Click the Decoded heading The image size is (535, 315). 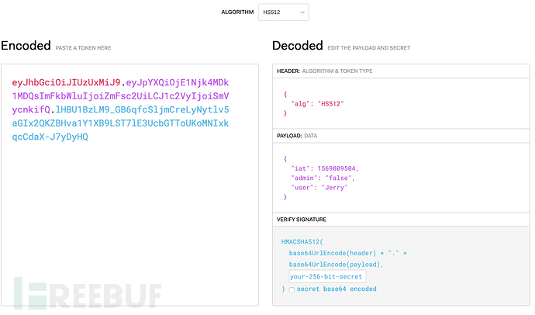[298, 46]
